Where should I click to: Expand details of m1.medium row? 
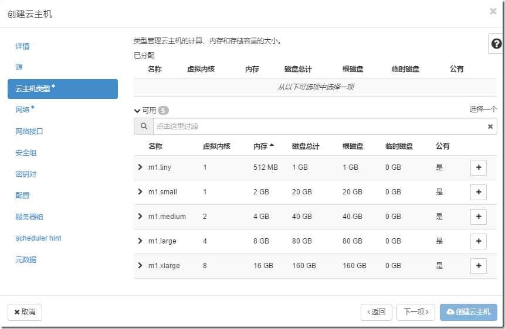click(140, 216)
